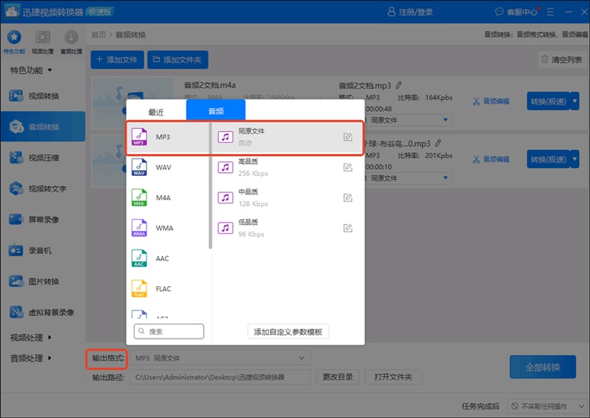The height and width of the screenshot is (418, 590).
Task: Switch to the 音频 tab
Action: [x=216, y=111]
